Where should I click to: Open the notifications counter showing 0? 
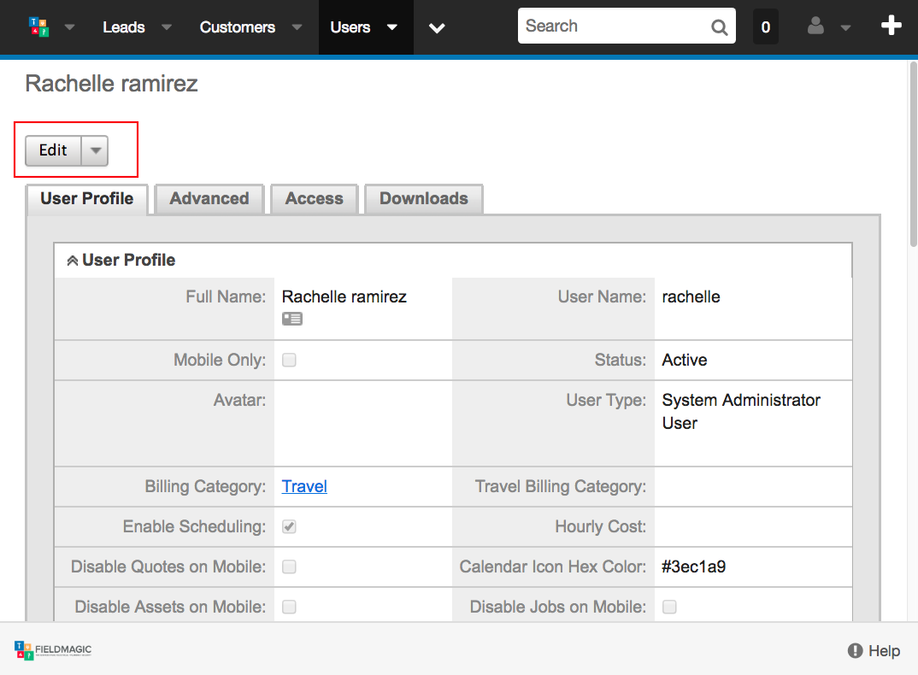[765, 27]
